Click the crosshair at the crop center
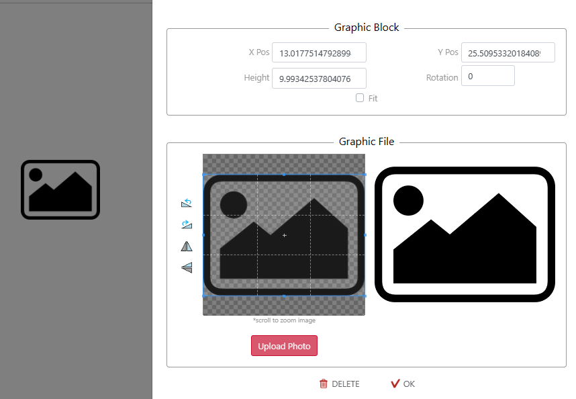Screen dimensions: 576x399 pos(285,235)
